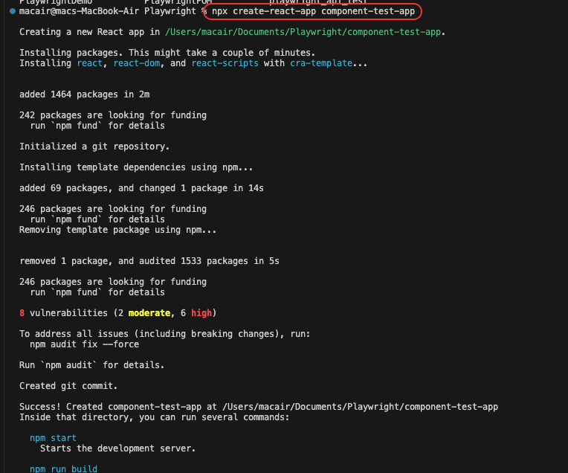Click the 'Initialized a git repository.' line
This screenshot has width=568, height=473.
click(x=94, y=147)
